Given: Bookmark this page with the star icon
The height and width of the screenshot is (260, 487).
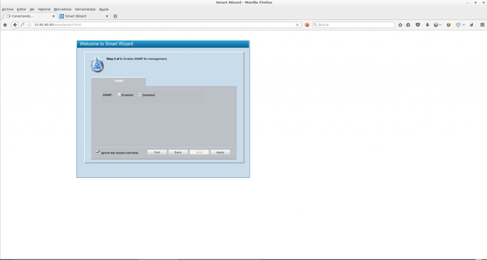Looking at the screenshot, I should click(x=400, y=25).
